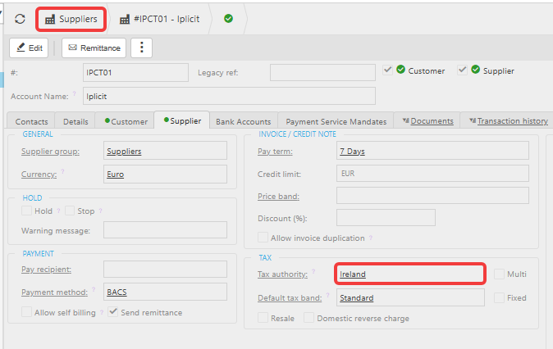The image size is (553, 349).
Task: Click the Pay recipient label link
Action: coord(46,270)
